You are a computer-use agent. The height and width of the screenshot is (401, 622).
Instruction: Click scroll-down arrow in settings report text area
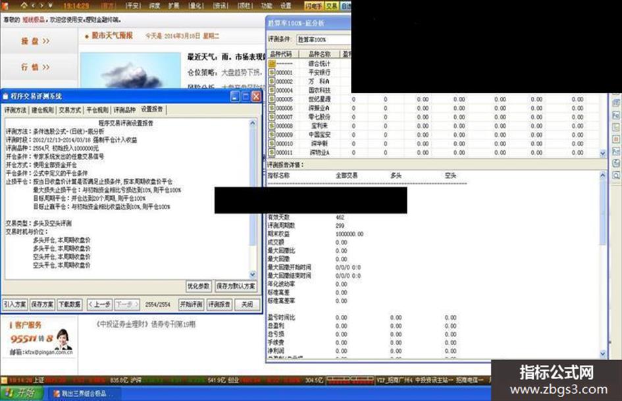[253, 275]
